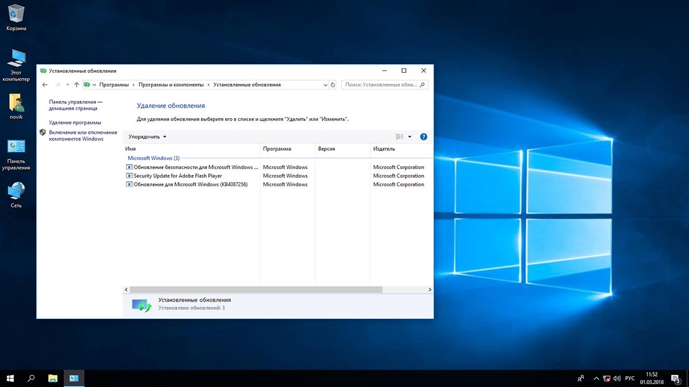Expand the Упорядочить dropdown
The height and width of the screenshot is (387, 689).
coord(148,137)
